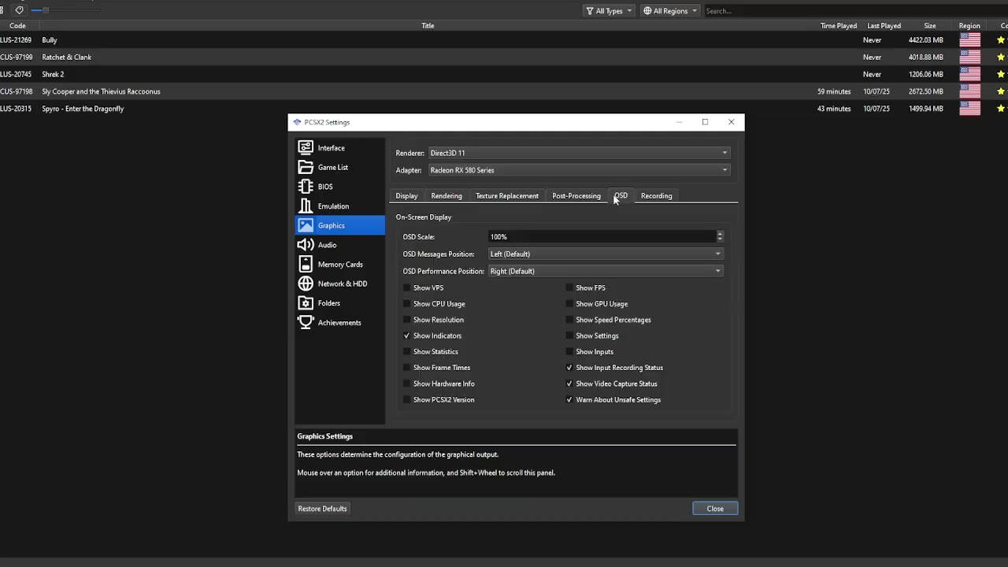This screenshot has width=1008, height=567.
Task: Select the Memory Cards icon
Action: 306,265
